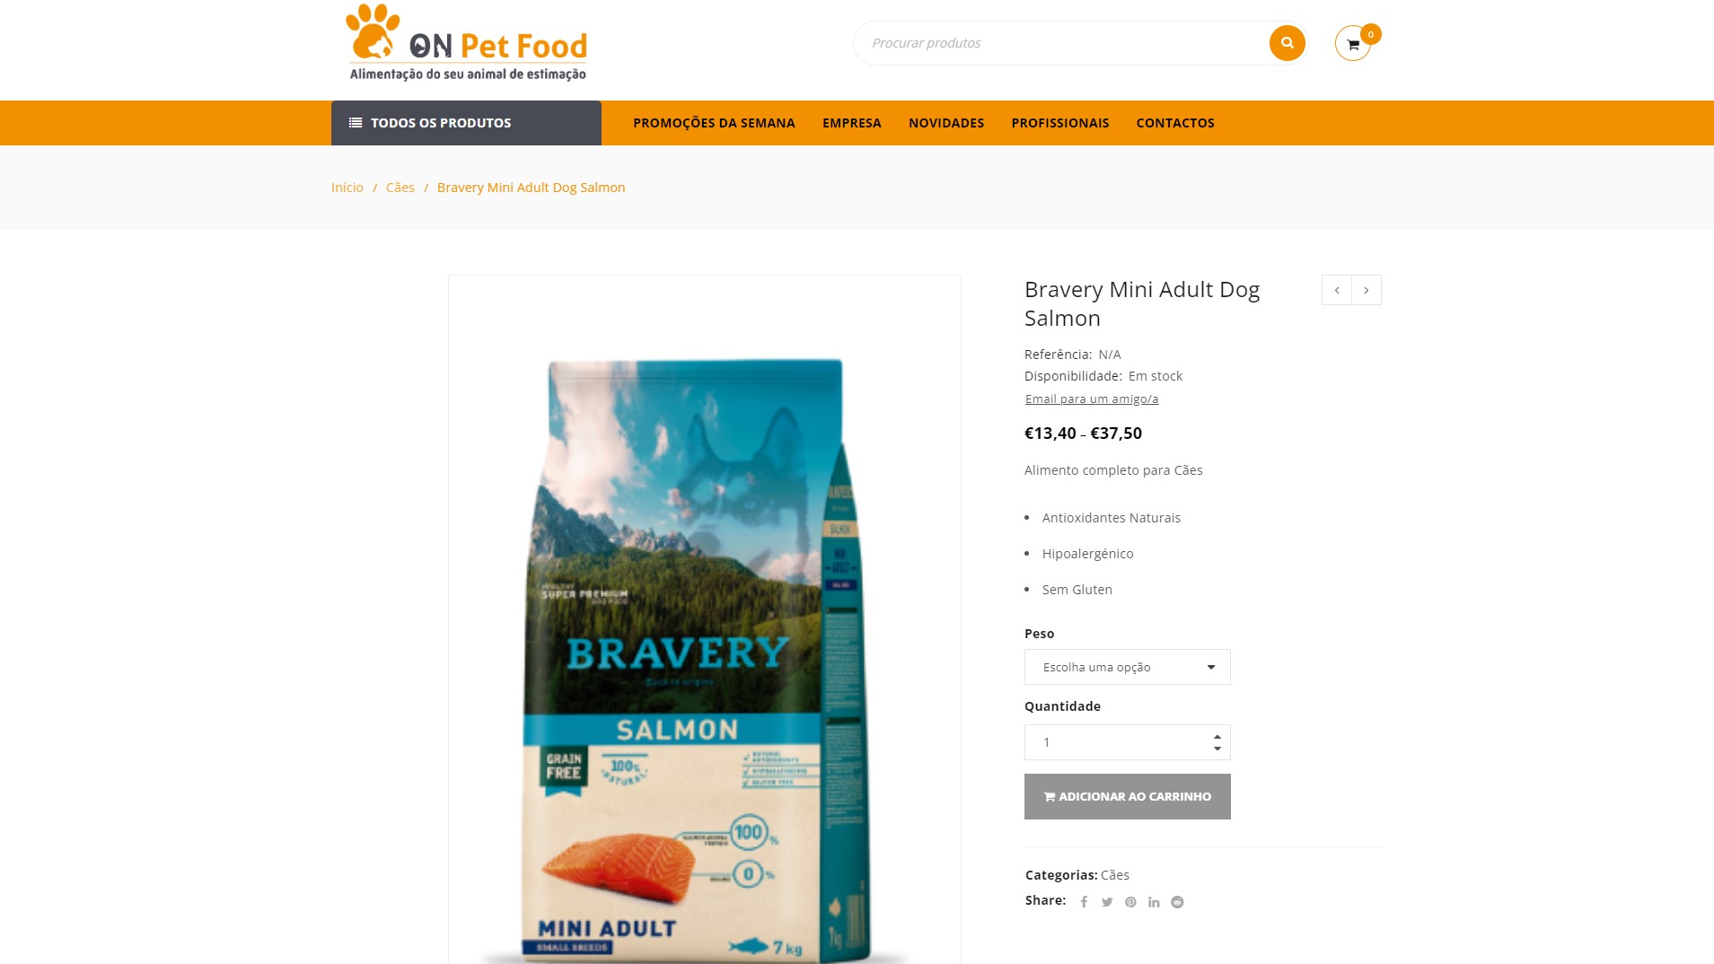This screenshot has height=964, width=1714.
Task: Share product on Twitter icon
Action: (x=1107, y=902)
